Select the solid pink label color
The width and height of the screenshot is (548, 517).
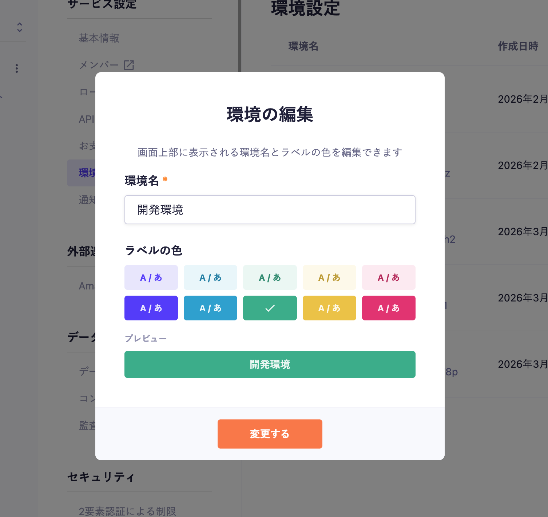click(389, 308)
